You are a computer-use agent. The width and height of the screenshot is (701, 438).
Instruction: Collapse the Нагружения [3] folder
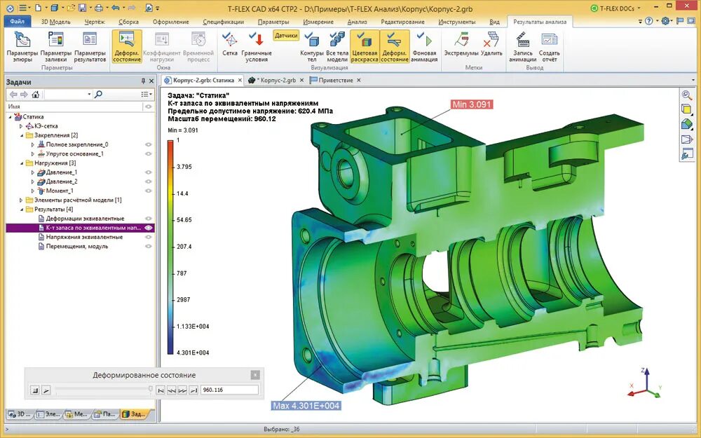(x=21, y=163)
